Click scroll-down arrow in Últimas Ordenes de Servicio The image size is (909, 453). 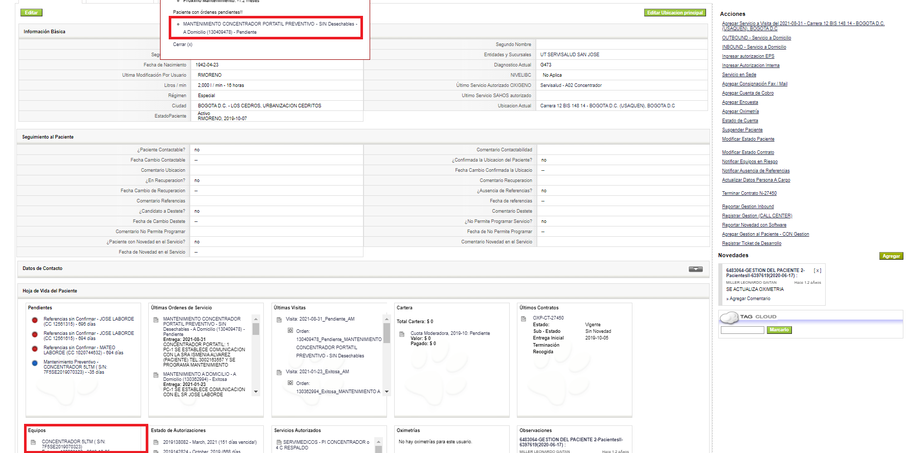point(256,392)
